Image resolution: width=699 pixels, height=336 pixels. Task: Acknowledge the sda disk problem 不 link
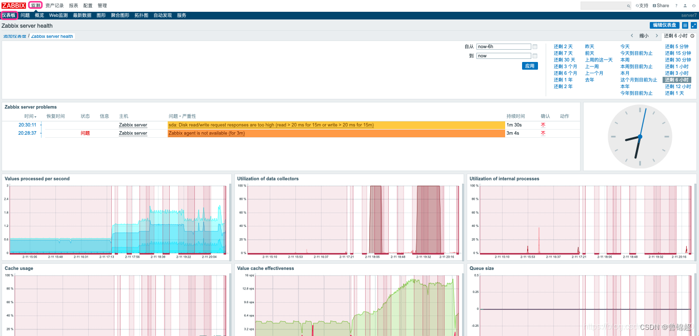543,125
